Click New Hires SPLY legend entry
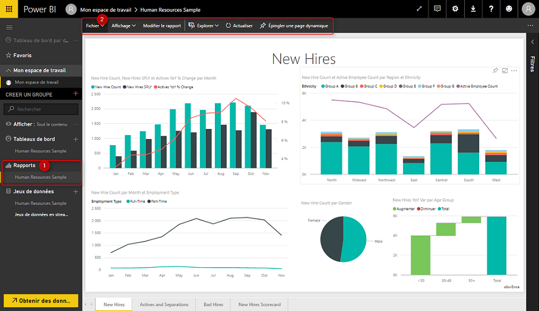Image resolution: width=539 pixels, height=311 pixels. click(138, 87)
